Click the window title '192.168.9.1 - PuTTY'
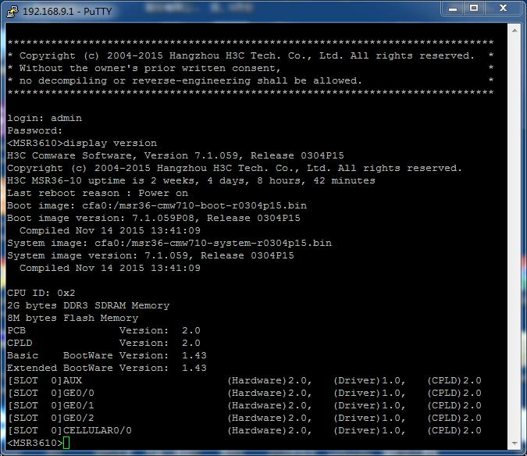The height and width of the screenshot is (456, 527). coord(67,12)
